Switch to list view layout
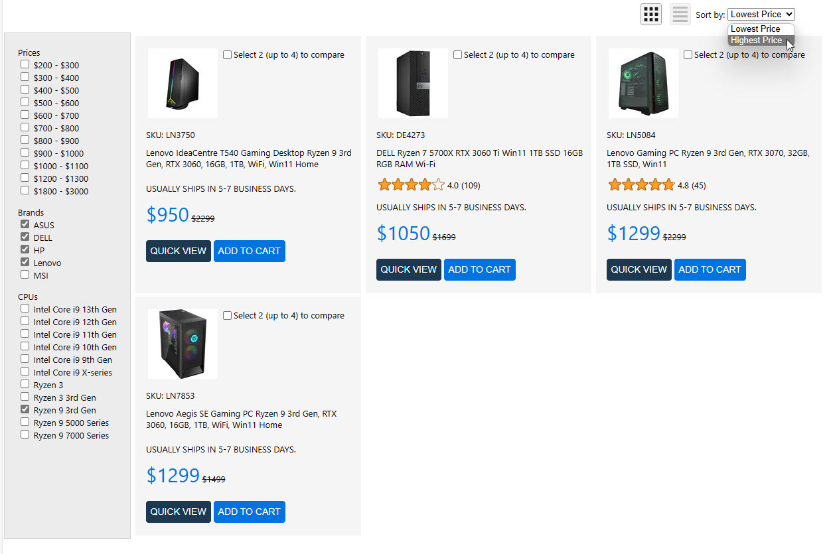This screenshot has width=835, height=554. (680, 14)
